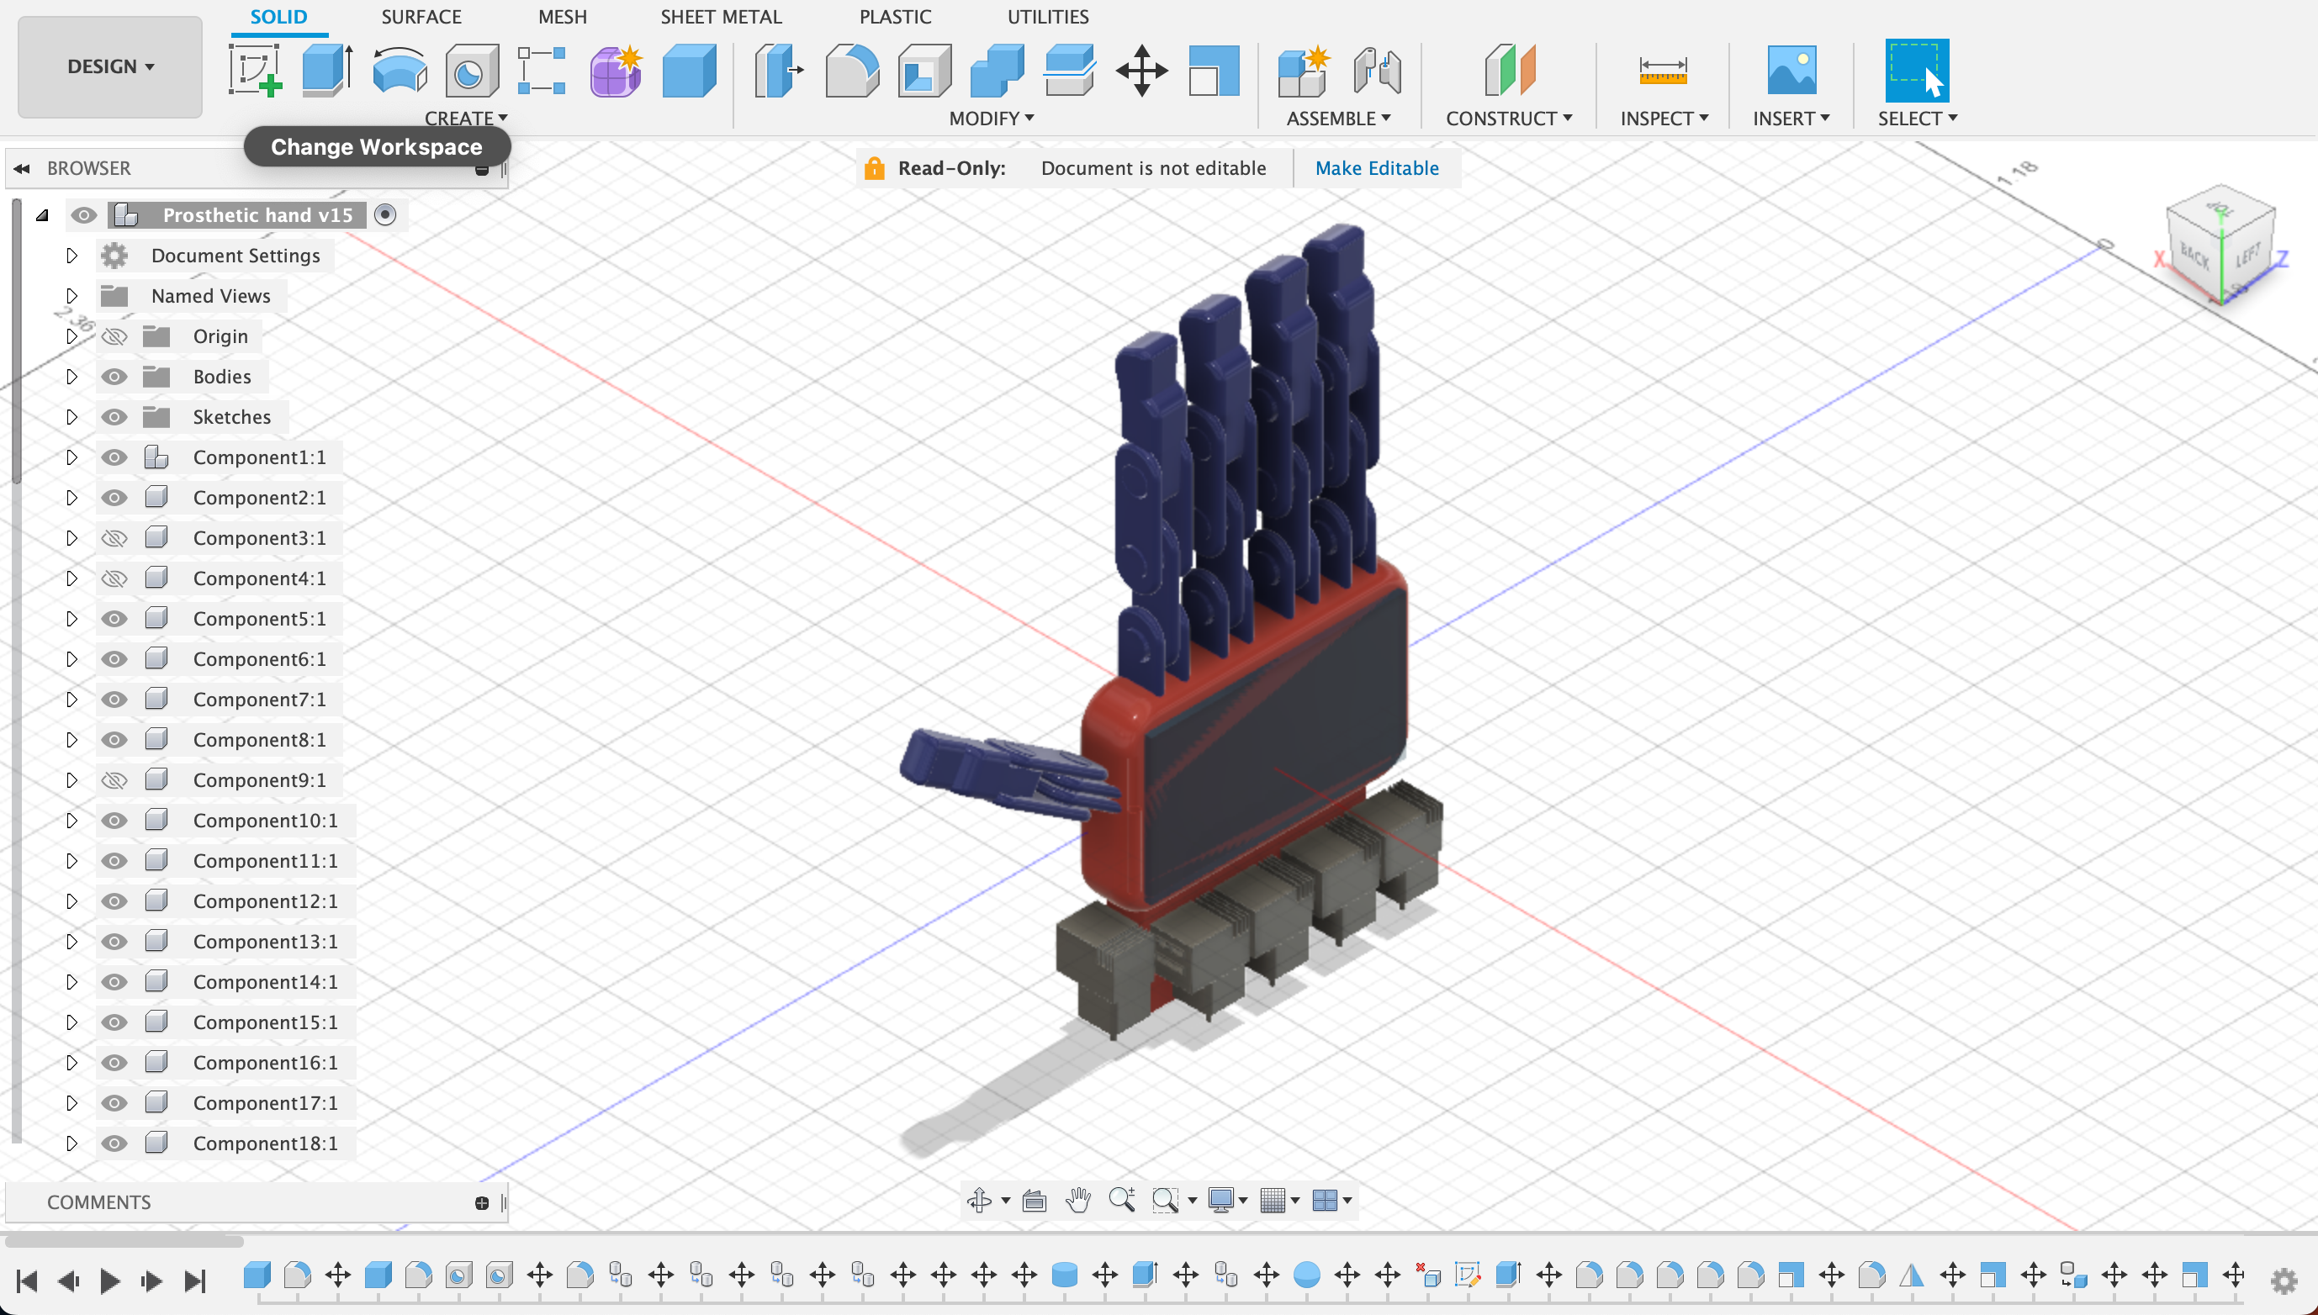Select the Shell tool

pyautogui.click(x=924, y=71)
